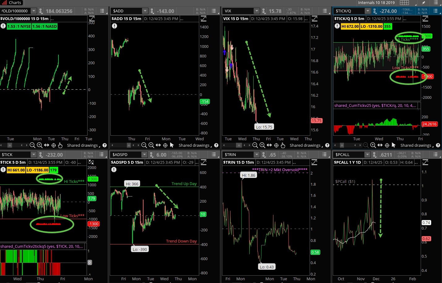This screenshot has width=442, height=283.
Task: Toggle the alert indicator on $ADSPD chart
Action: pyautogui.click(x=114, y=170)
